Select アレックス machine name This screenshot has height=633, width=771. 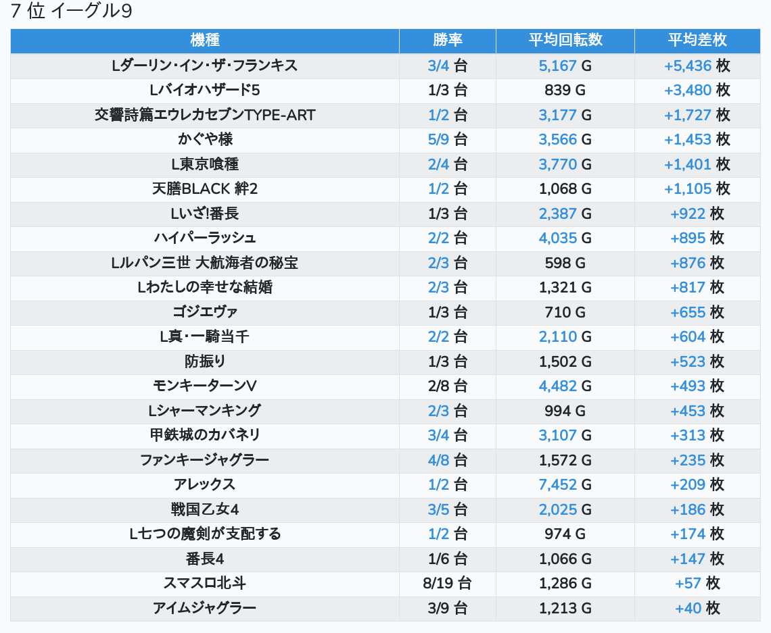click(204, 484)
